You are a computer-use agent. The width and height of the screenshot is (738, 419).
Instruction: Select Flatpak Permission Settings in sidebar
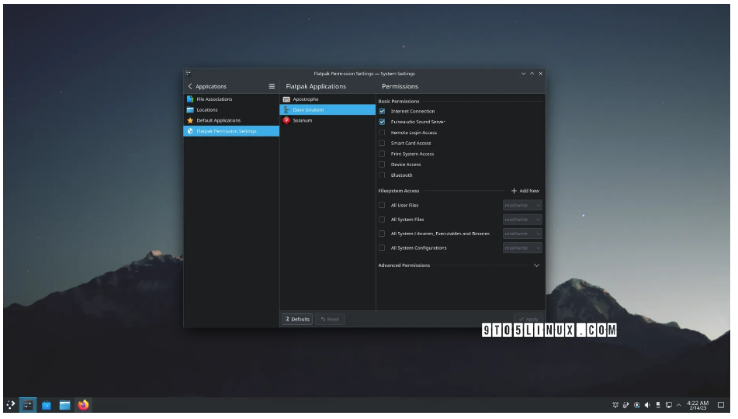(x=231, y=131)
